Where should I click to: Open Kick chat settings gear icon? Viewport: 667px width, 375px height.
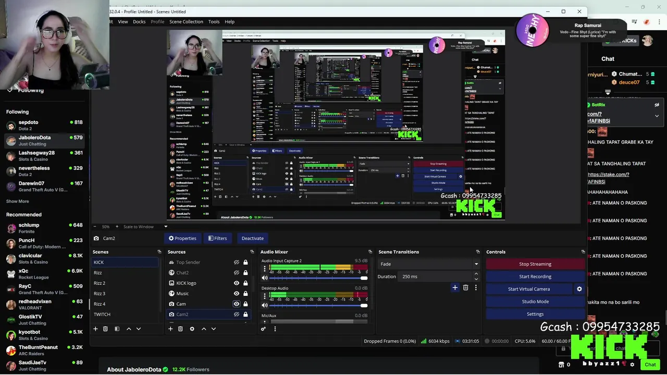632,365
